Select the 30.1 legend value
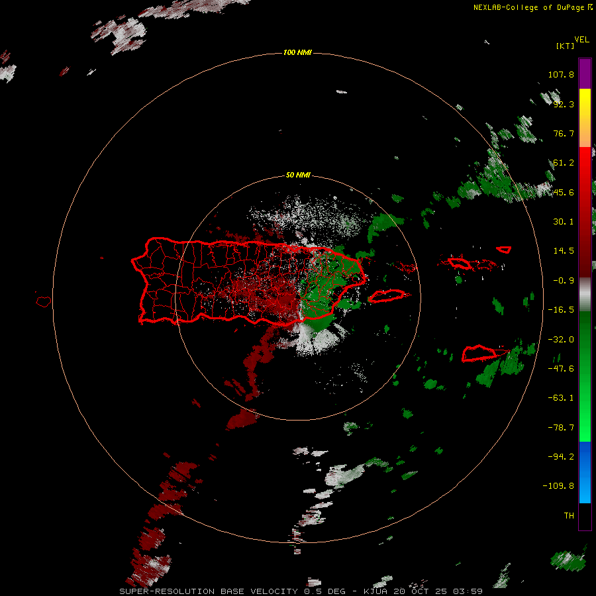The height and width of the screenshot is (596, 596). (564, 222)
